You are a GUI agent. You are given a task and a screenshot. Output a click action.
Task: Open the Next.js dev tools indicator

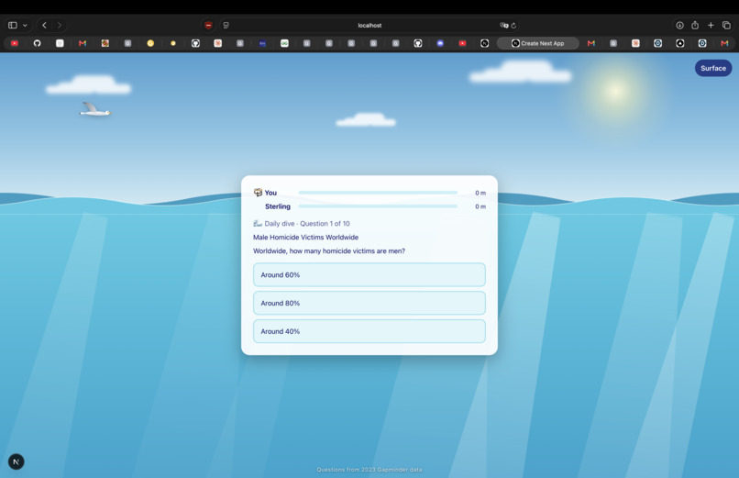click(x=16, y=462)
